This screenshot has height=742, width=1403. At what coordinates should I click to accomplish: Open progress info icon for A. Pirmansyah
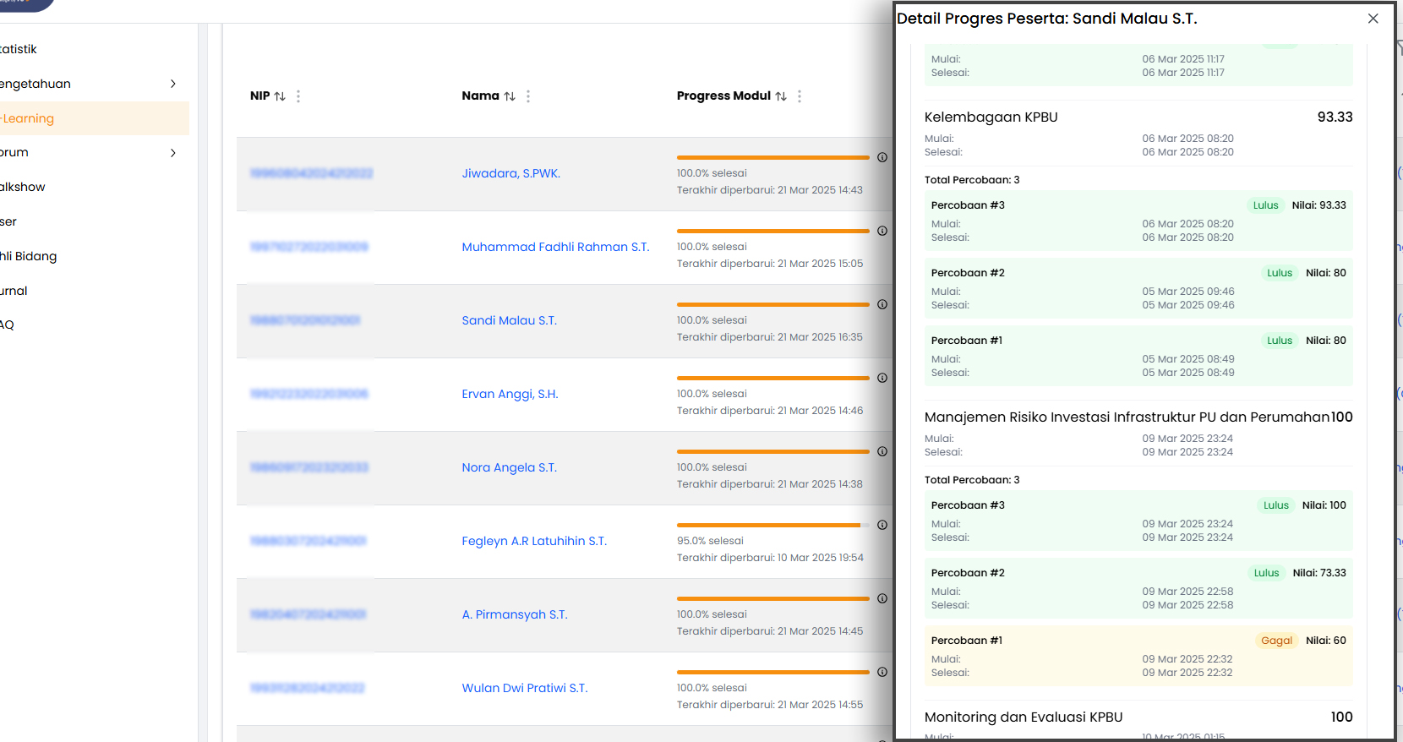[882, 598]
